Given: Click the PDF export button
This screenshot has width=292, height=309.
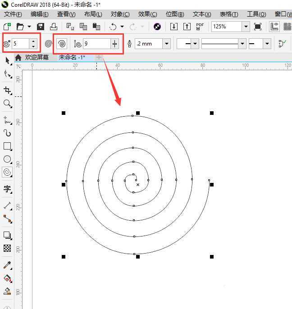Looking at the screenshot, I should tap(200, 27).
